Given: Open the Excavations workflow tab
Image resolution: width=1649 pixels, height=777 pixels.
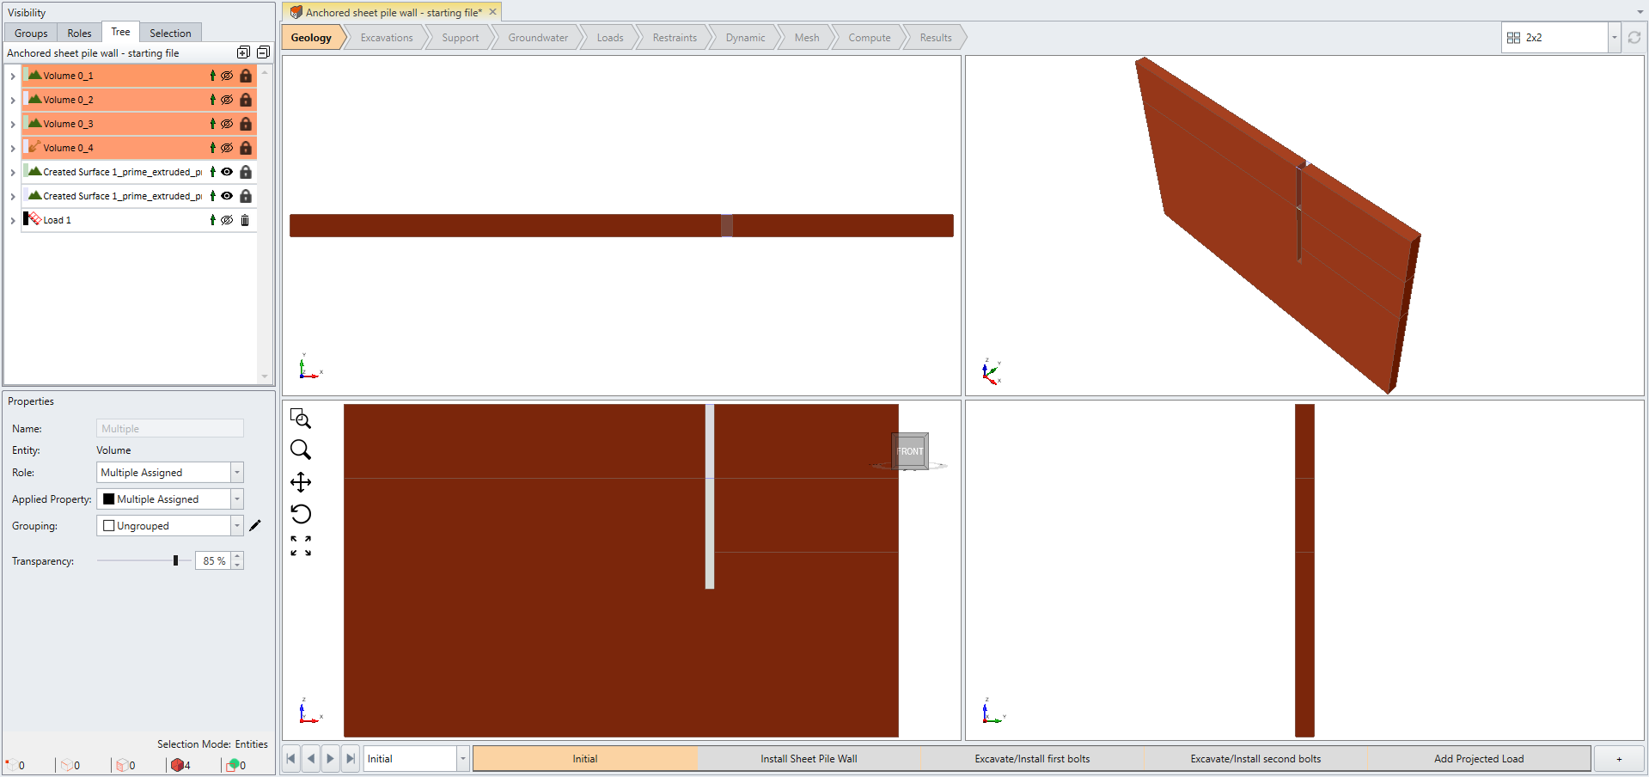Looking at the screenshot, I should [387, 38].
